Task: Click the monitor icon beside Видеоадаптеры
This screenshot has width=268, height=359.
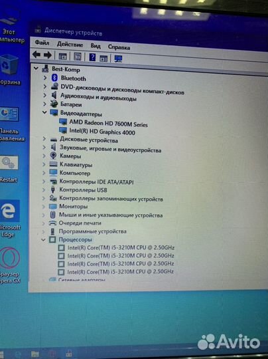Action: [54, 112]
